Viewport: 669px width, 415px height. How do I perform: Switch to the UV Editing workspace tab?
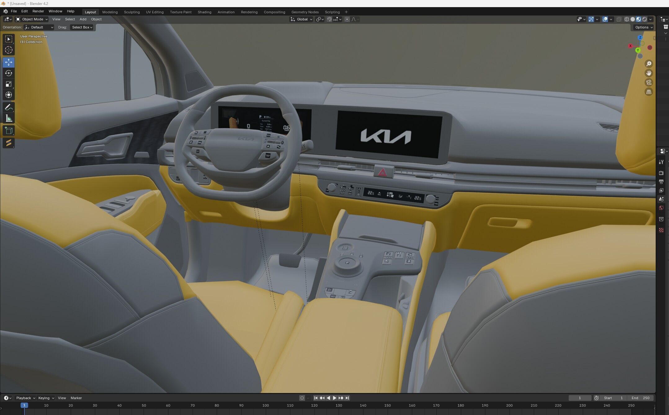155,12
